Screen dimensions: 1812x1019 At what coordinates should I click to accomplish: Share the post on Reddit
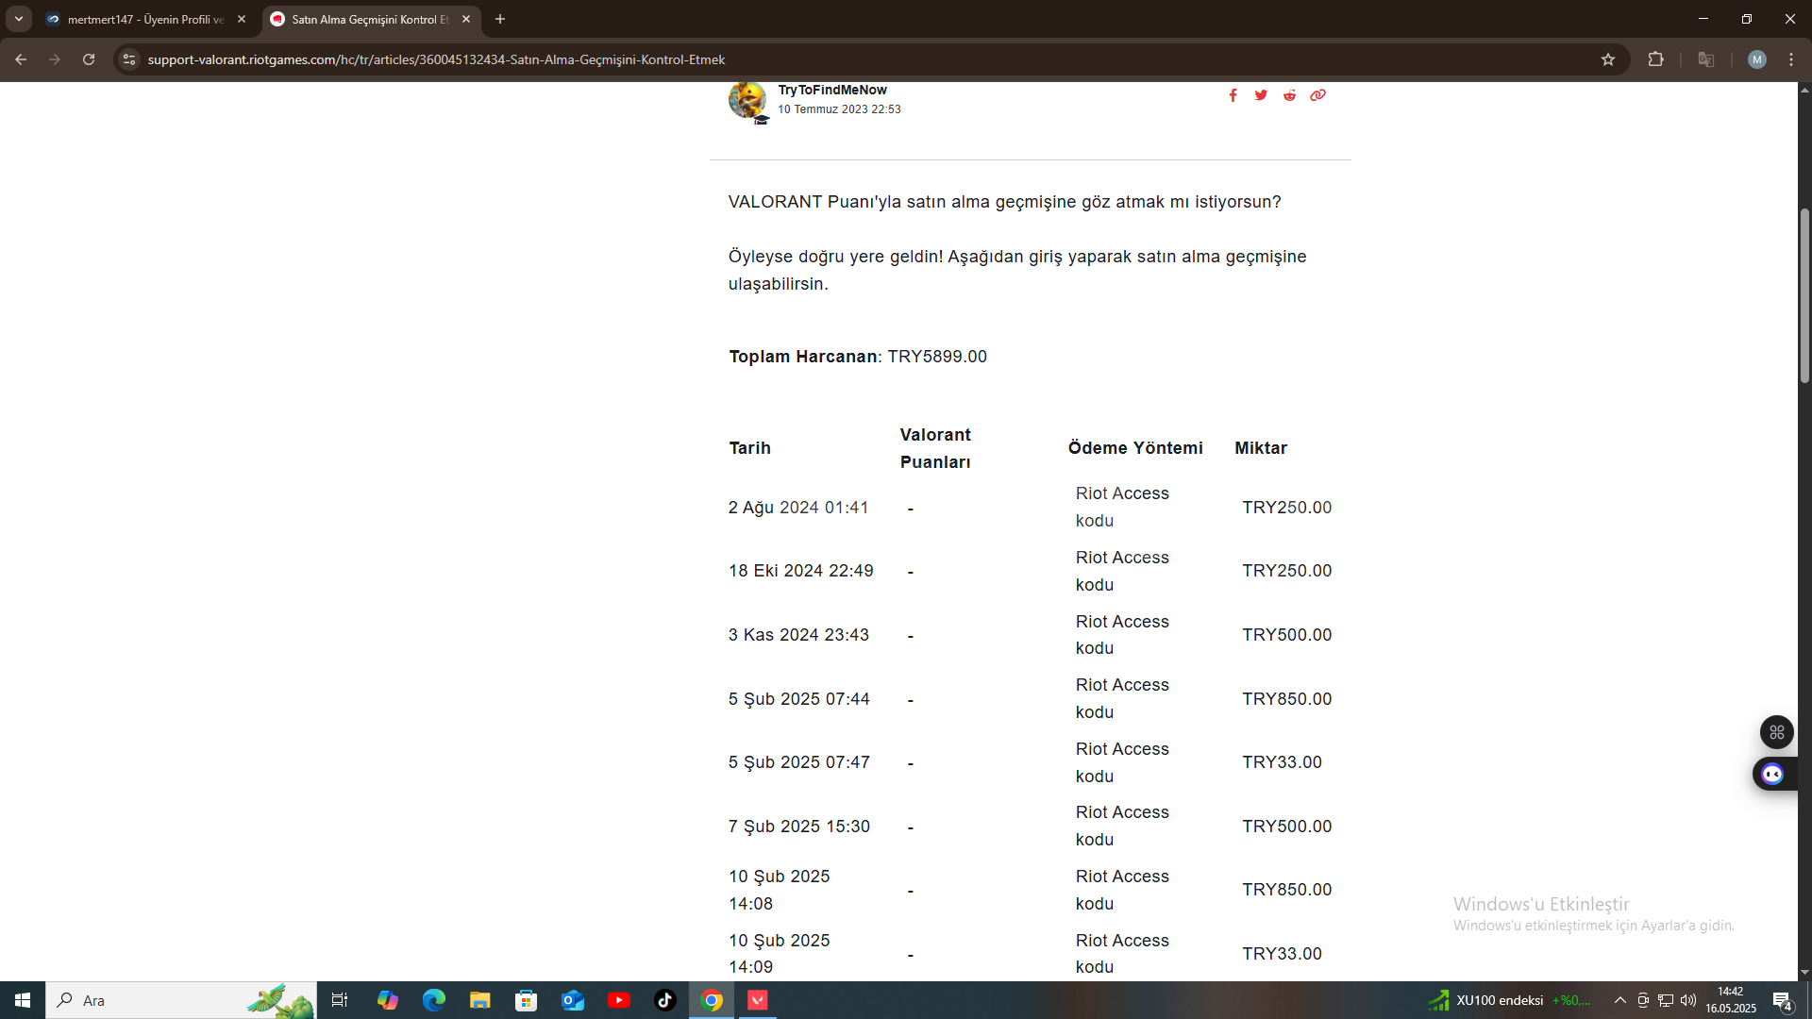point(1289,95)
